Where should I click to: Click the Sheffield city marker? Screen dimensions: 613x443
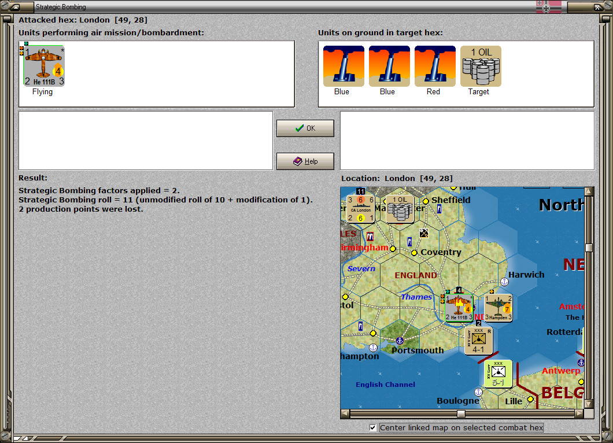coord(426,201)
